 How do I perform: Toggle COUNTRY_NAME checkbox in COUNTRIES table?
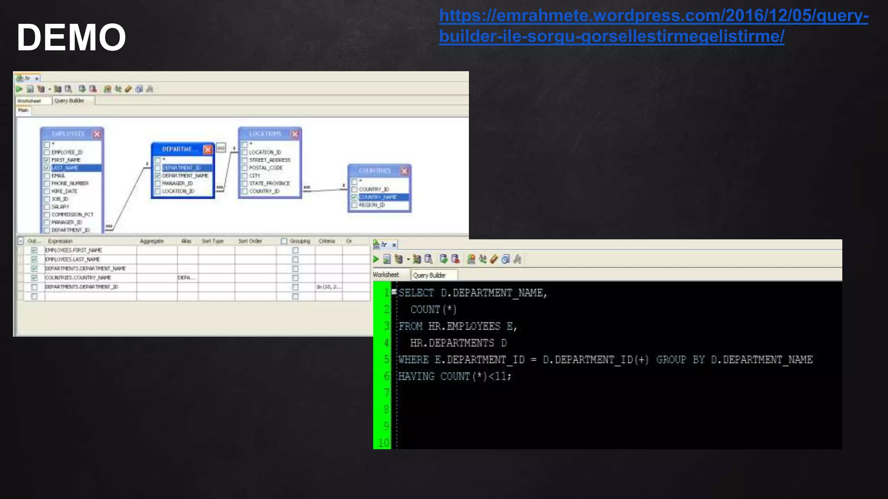[x=354, y=197]
